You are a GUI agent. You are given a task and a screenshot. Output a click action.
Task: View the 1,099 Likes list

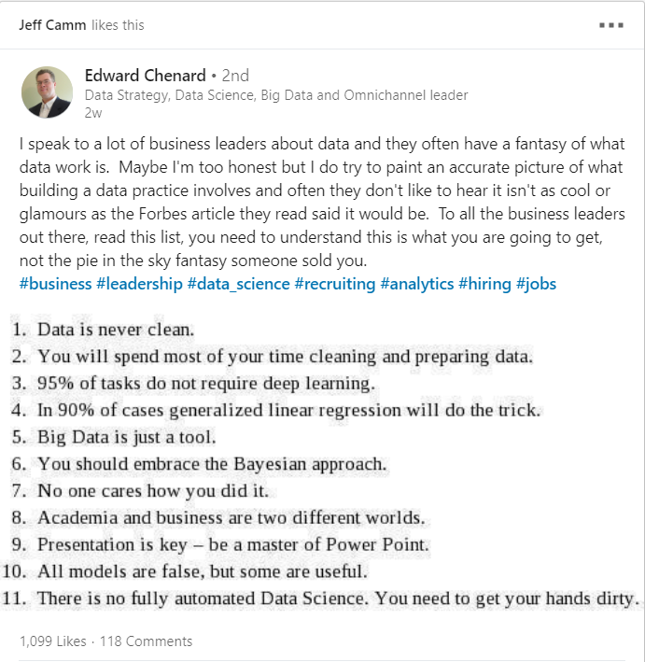pyautogui.click(x=53, y=641)
